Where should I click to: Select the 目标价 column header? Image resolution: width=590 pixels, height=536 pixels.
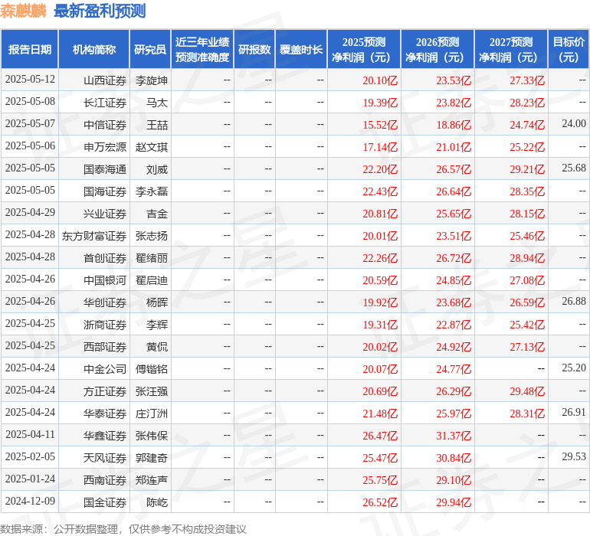coord(569,49)
